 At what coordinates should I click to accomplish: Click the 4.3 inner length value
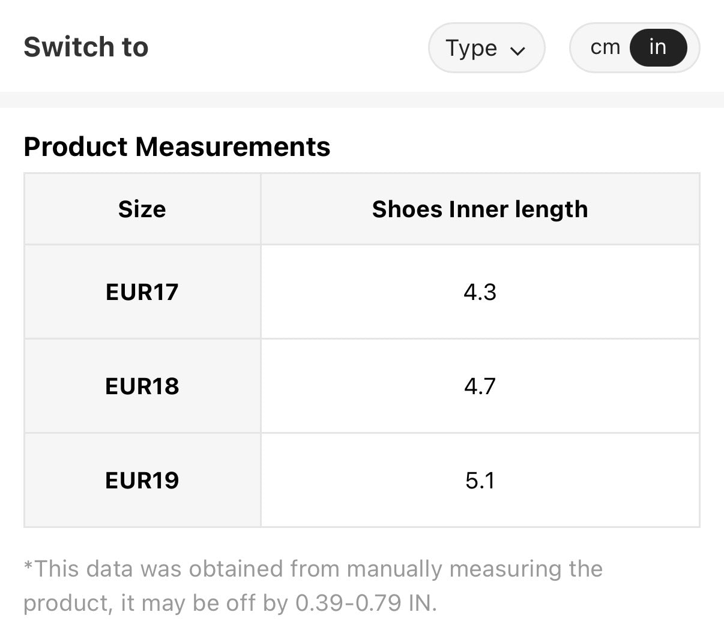pyautogui.click(x=480, y=292)
